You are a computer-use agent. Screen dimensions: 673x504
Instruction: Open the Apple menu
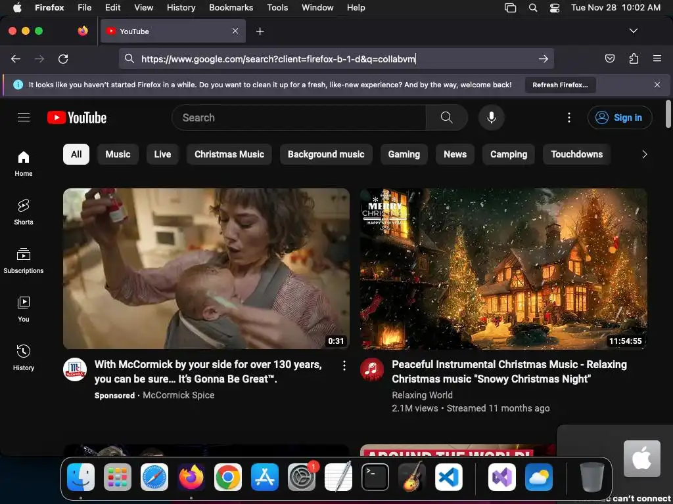pos(17,7)
